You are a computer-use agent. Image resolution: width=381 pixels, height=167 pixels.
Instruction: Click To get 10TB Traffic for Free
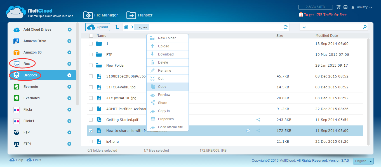click(x=323, y=15)
